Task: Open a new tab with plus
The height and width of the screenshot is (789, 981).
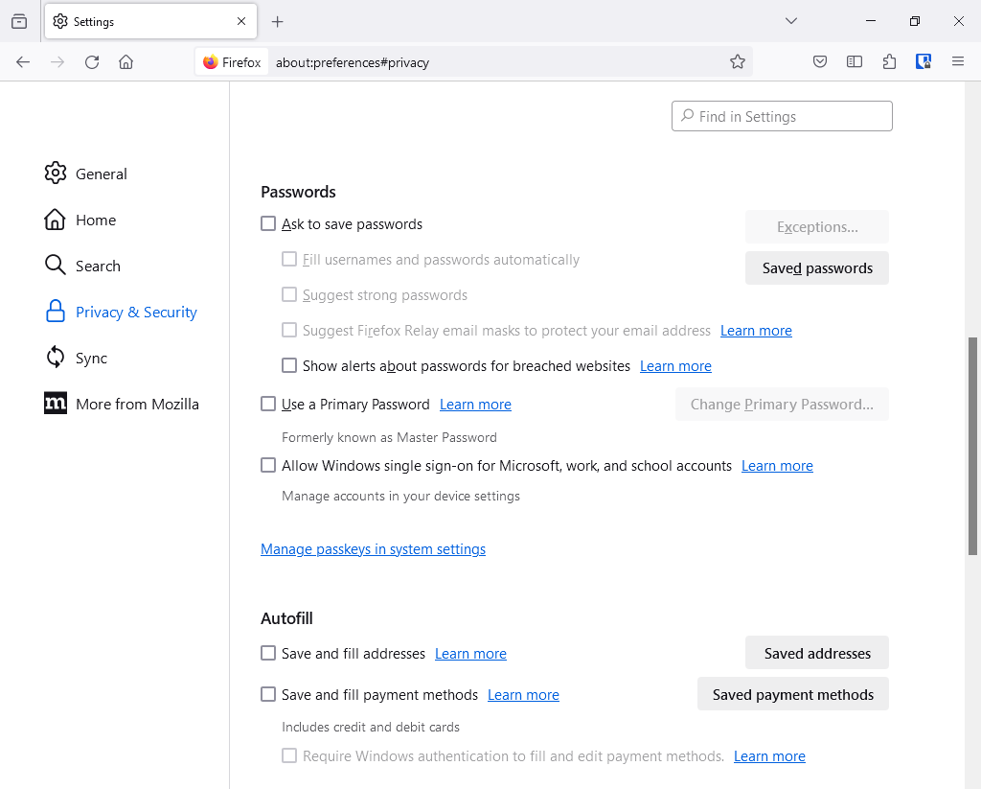Action: coord(278,21)
